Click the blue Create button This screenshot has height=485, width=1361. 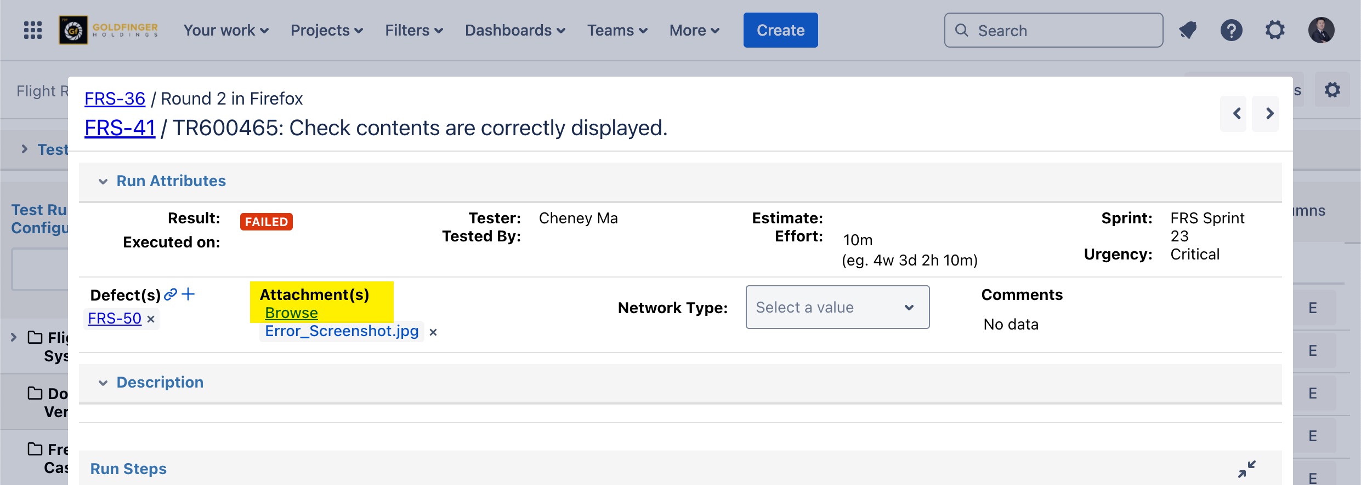(x=780, y=30)
